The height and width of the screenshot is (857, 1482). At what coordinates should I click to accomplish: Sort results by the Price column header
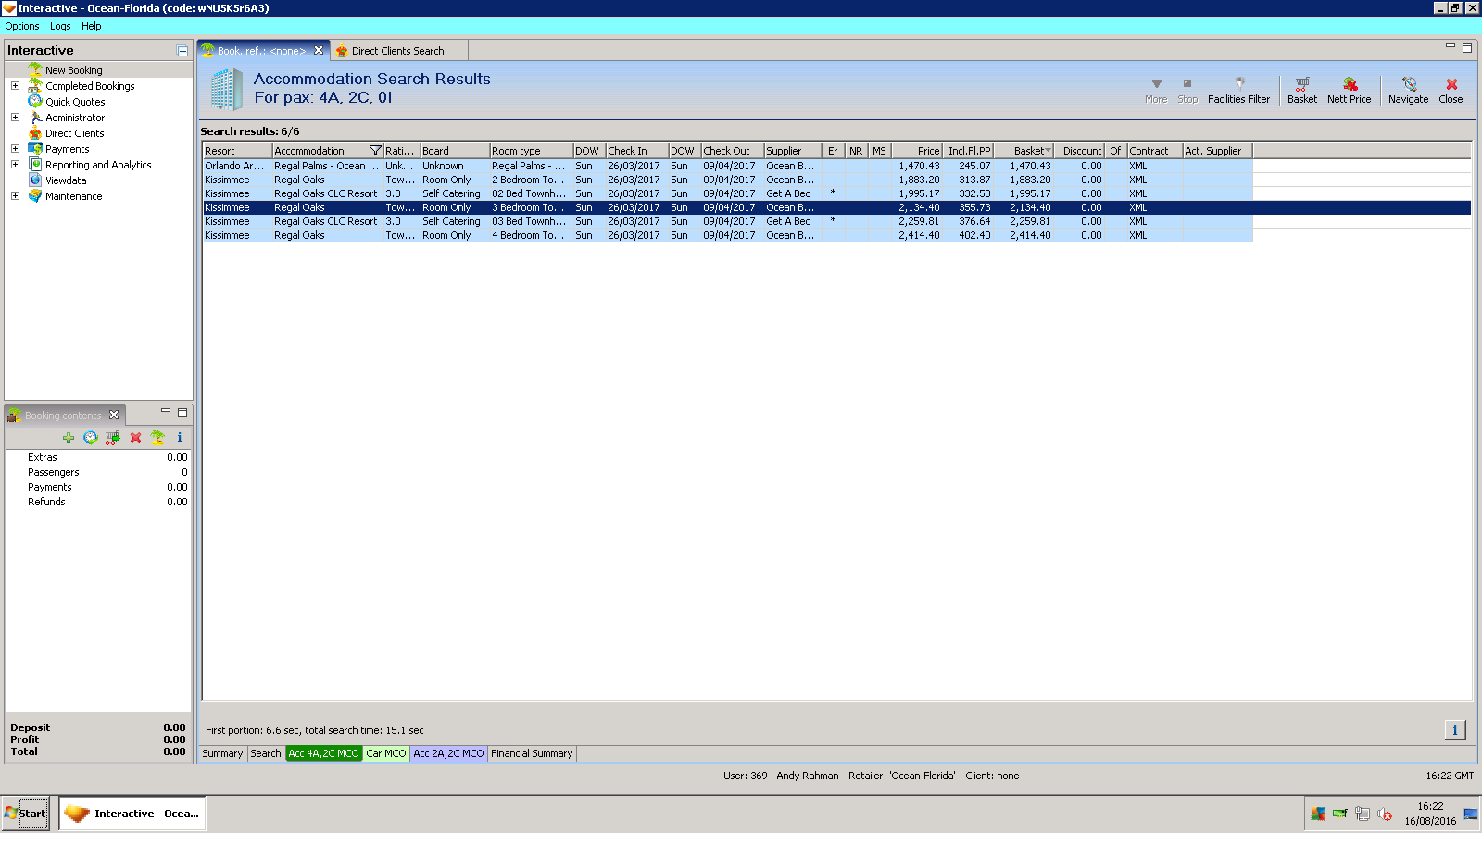click(917, 151)
